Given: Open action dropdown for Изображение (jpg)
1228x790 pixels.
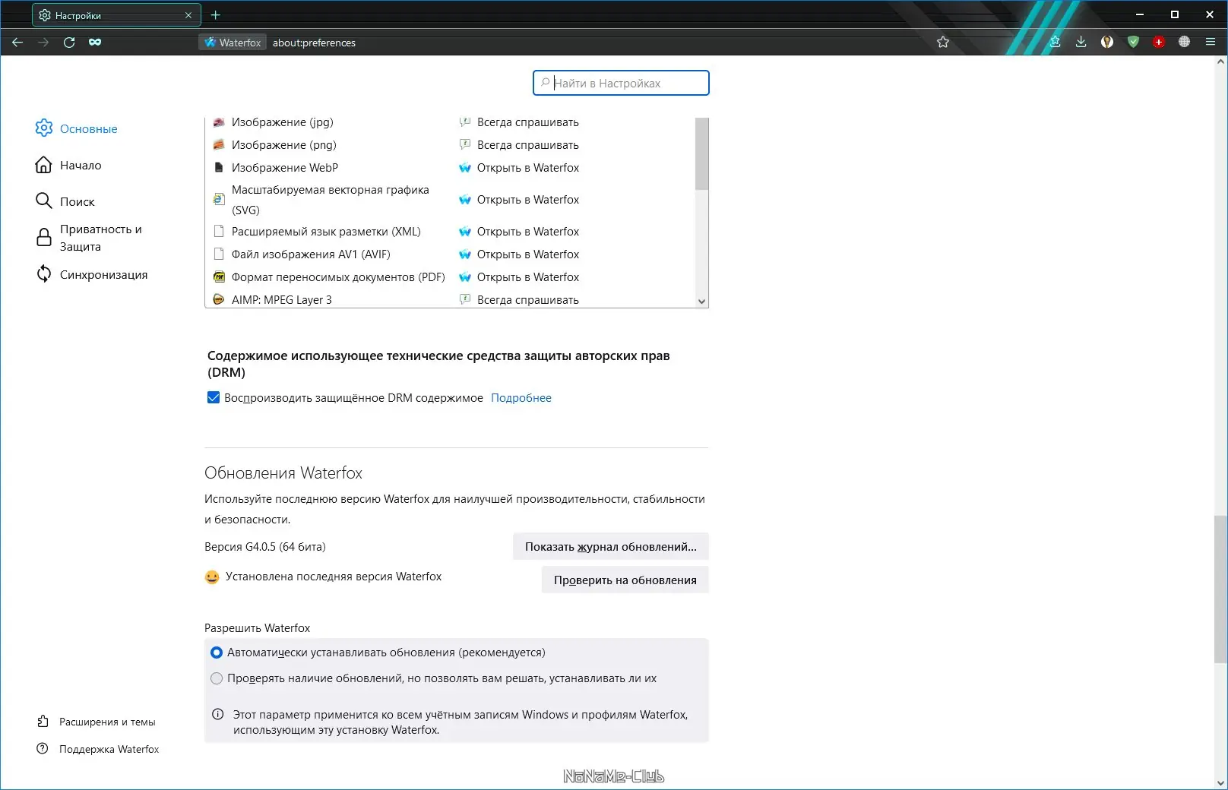Looking at the screenshot, I should click(574, 122).
